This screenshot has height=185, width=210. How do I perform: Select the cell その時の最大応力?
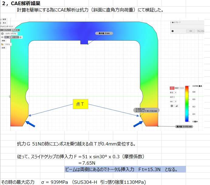click(18, 182)
